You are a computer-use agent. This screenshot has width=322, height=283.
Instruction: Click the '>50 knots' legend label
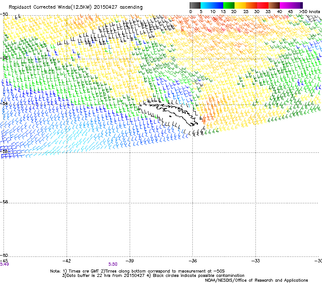309,12
